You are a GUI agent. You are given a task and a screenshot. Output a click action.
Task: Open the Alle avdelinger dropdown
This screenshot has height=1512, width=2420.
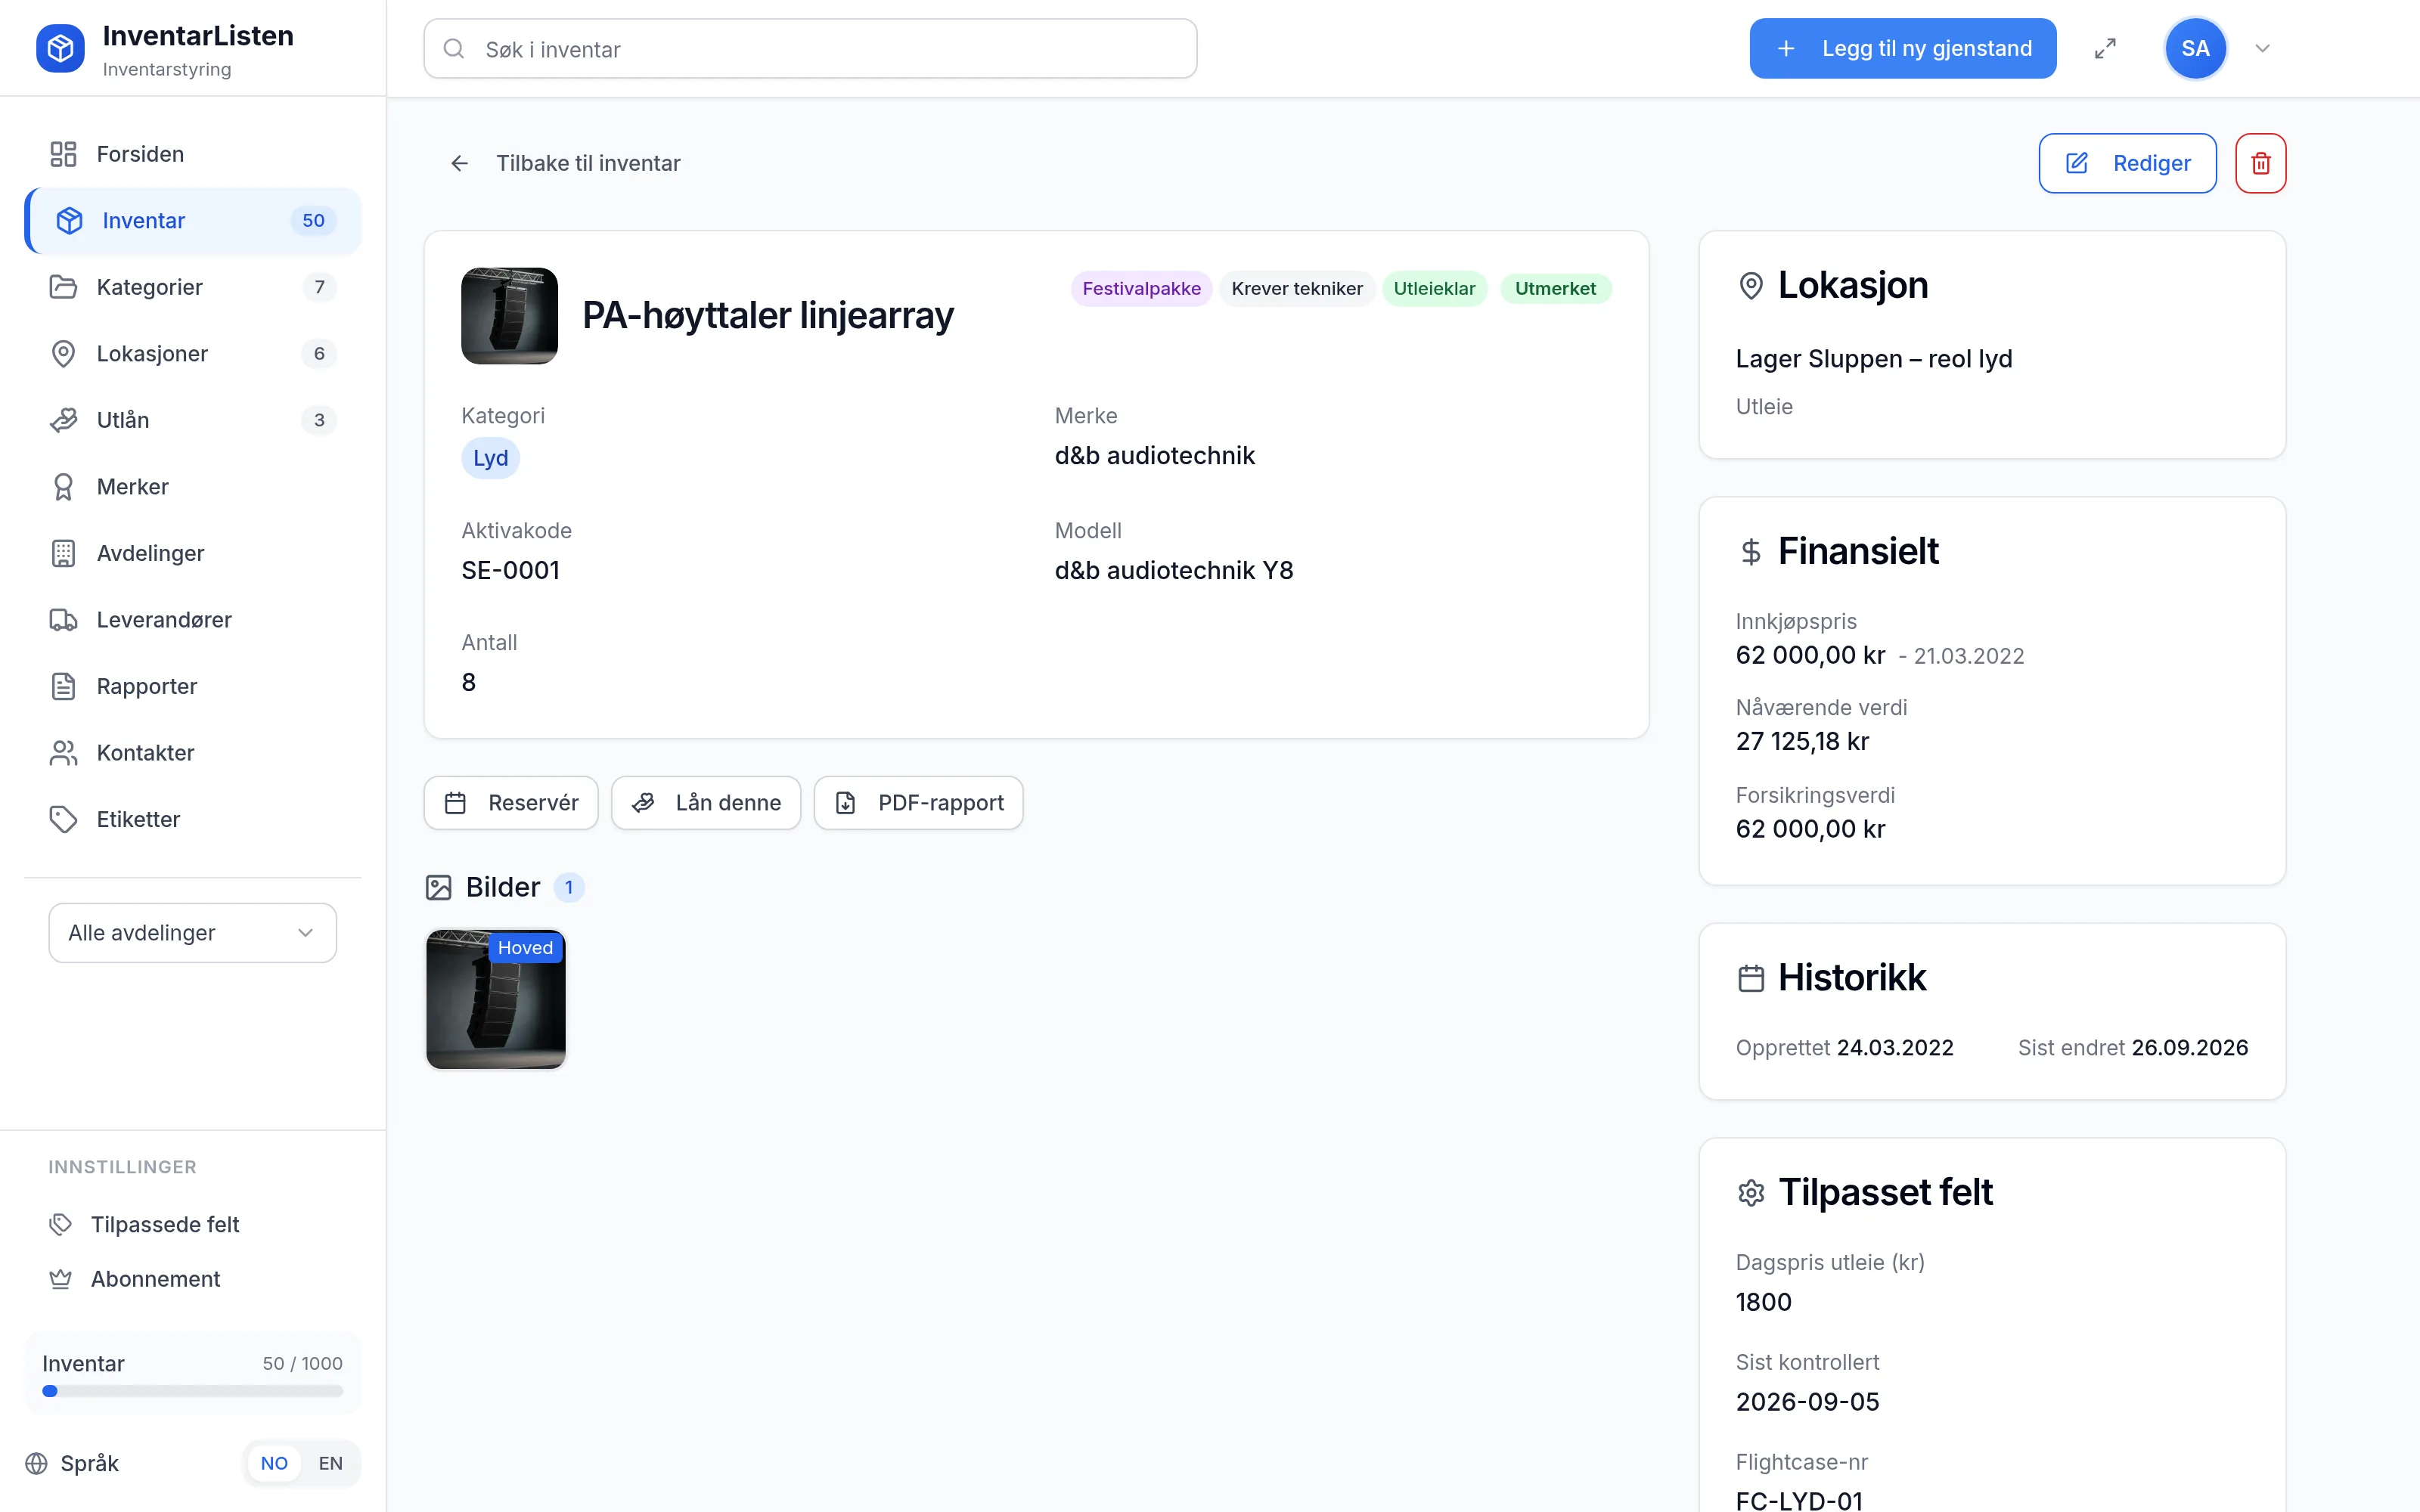click(192, 933)
